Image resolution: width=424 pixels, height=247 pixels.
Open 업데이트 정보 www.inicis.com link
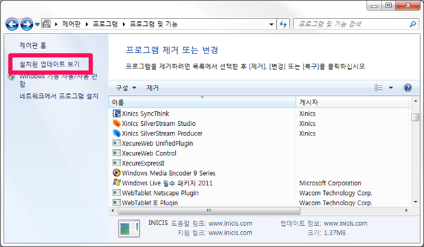click(345, 224)
